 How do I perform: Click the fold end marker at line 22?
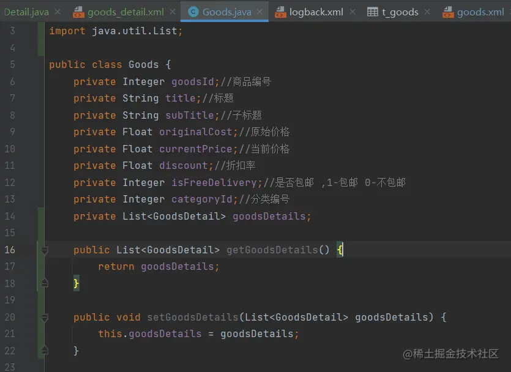coord(45,351)
